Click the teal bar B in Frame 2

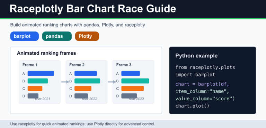[87, 81]
